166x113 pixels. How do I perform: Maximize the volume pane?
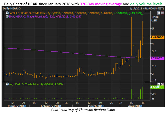pyautogui.click(x=159, y=84)
